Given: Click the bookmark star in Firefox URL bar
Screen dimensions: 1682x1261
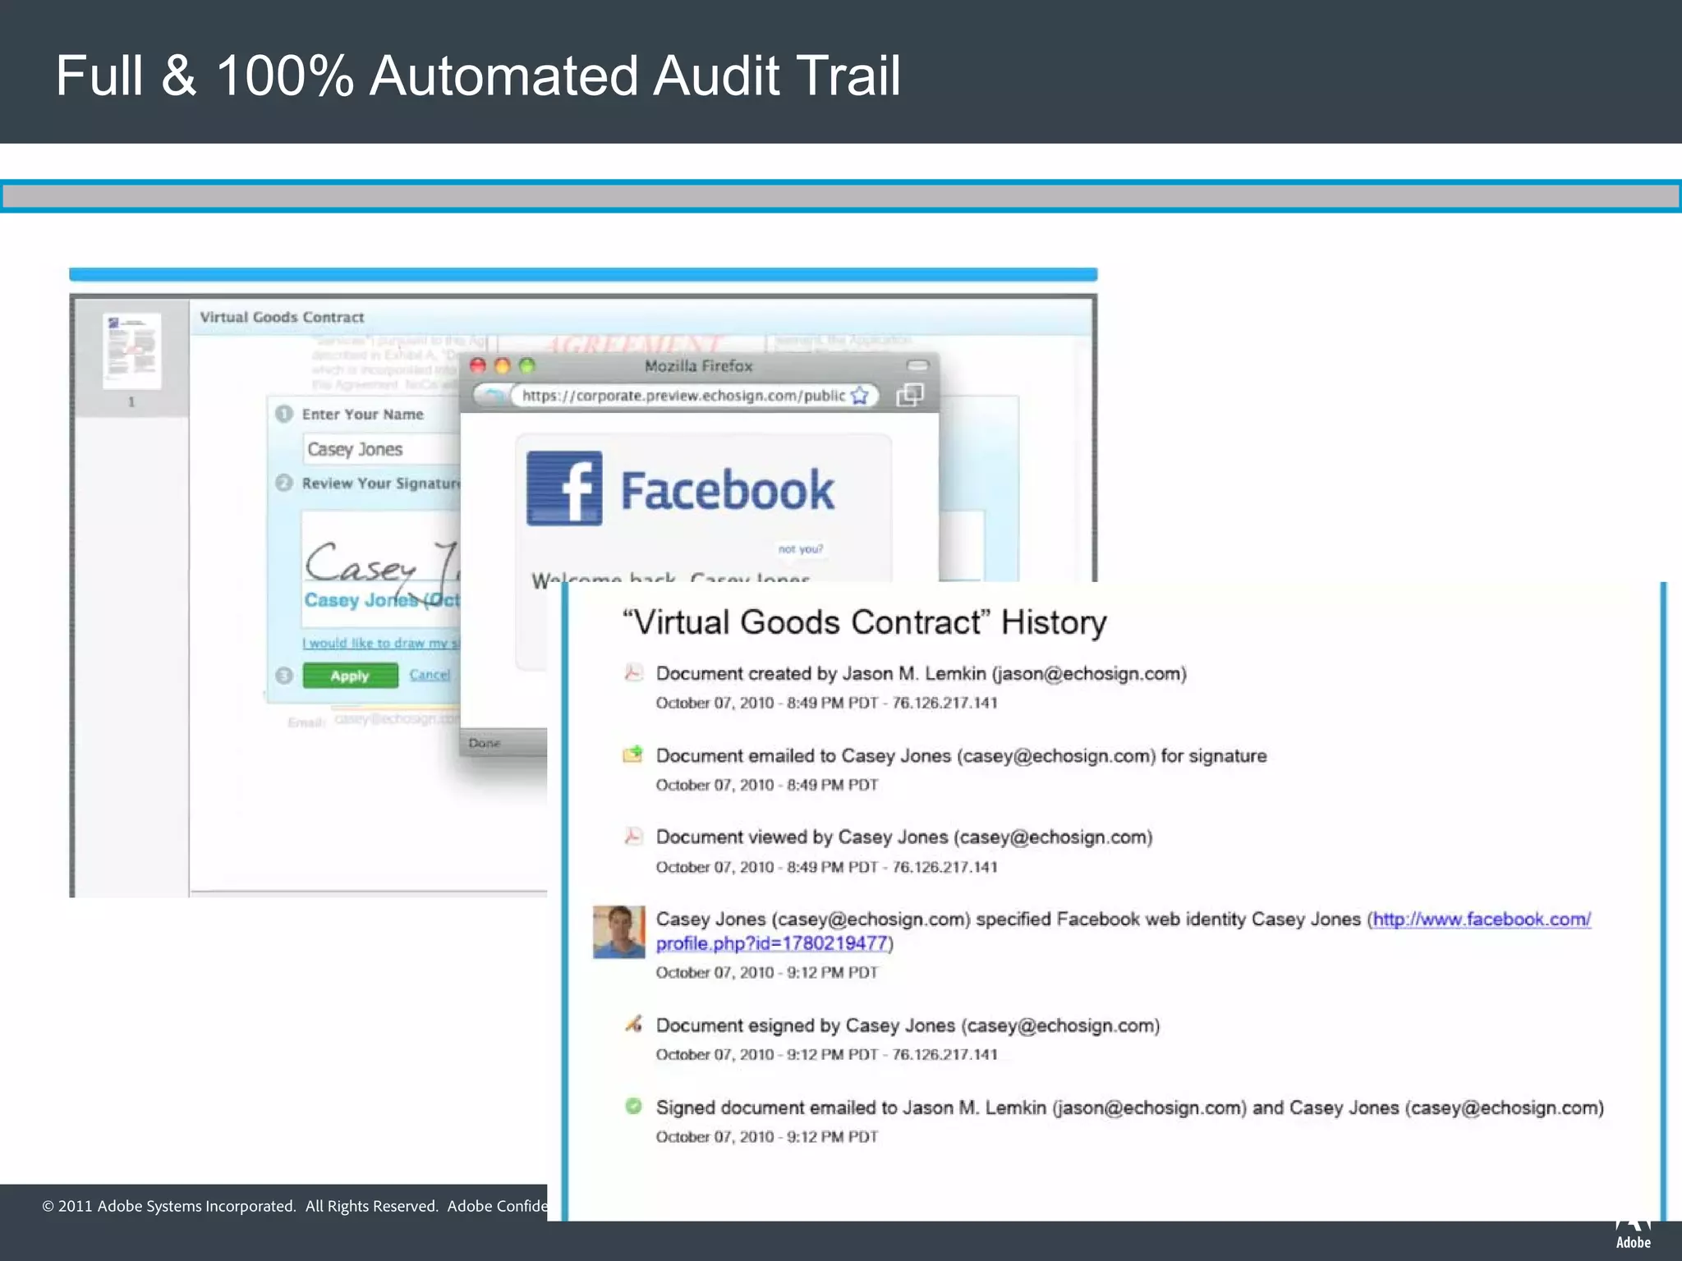Looking at the screenshot, I should (x=860, y=396).
